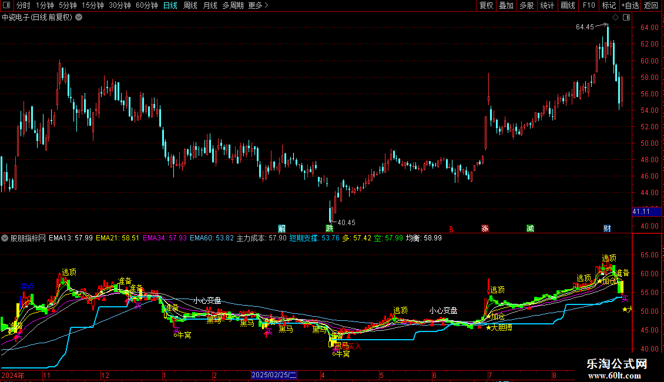Switch to 分时 intraday chart

tap(24, 5)
